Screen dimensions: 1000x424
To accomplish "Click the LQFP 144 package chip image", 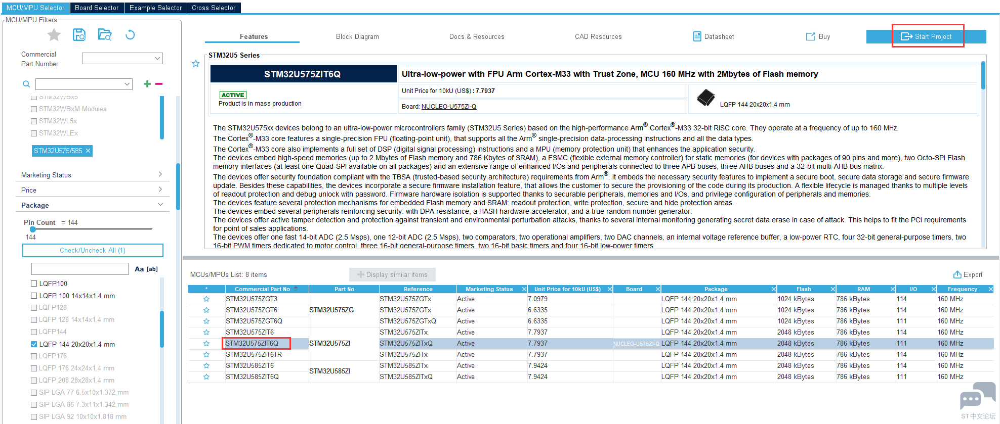I will click(705, 98).
